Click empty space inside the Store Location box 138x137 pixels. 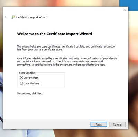pos(52,80)
